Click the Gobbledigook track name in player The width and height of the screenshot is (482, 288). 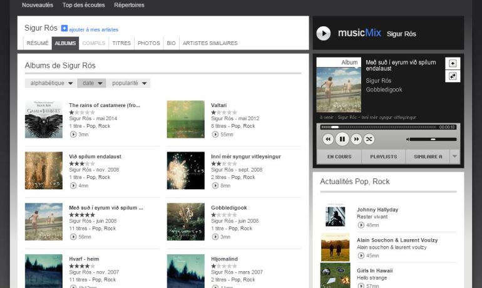(x=384, y=90)
